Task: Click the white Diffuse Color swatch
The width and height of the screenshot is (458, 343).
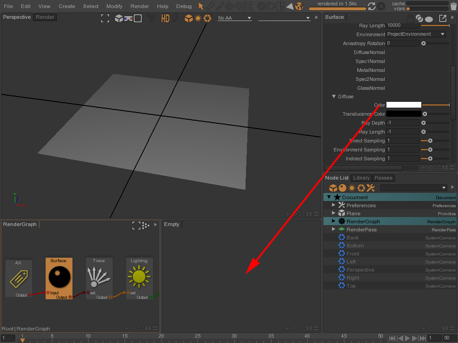Action: (x=403, y=105)
